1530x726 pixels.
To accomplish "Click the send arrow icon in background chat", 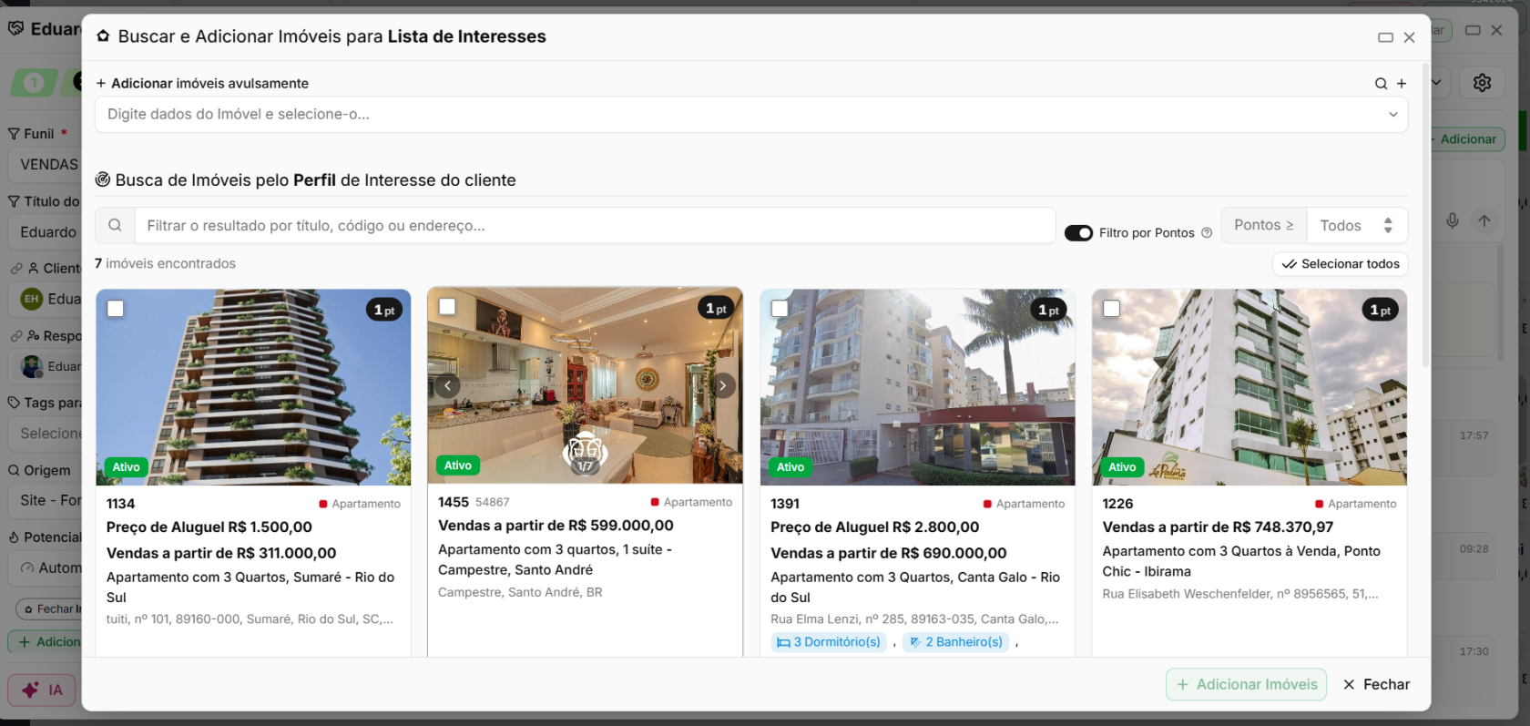I will (1484, 220).
